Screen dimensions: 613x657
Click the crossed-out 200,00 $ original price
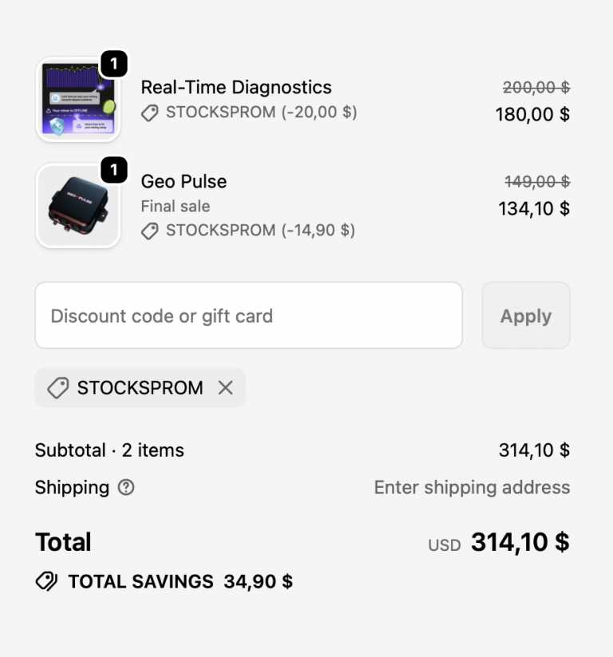point(537,87)
